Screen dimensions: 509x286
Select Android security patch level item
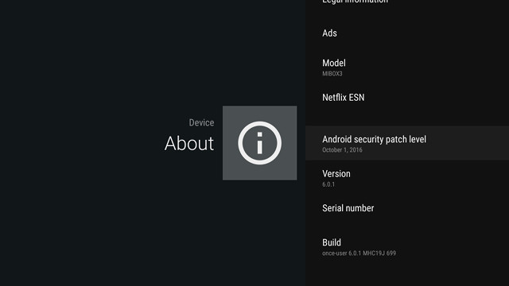(x=407, y=143)
